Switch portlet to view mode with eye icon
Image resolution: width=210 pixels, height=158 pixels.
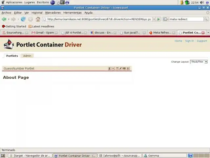click(x=124, y=68)
